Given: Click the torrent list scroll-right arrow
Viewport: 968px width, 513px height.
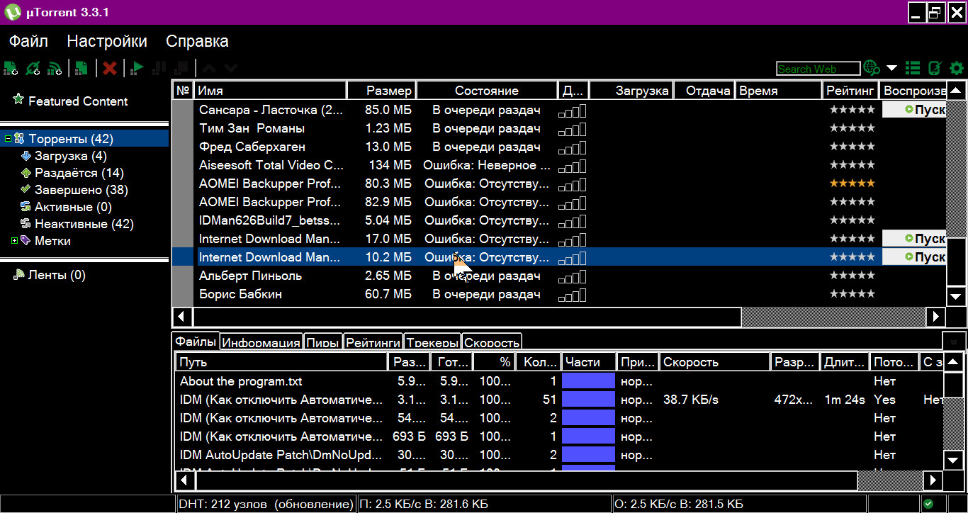Looking at the screenshot, I should point(936,316).
